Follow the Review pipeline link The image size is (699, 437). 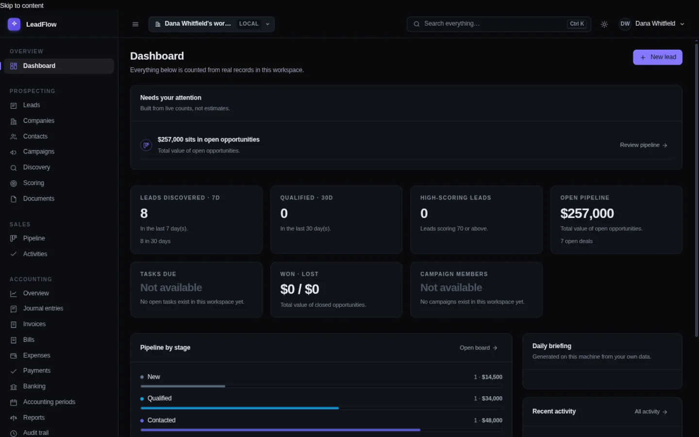644,145
